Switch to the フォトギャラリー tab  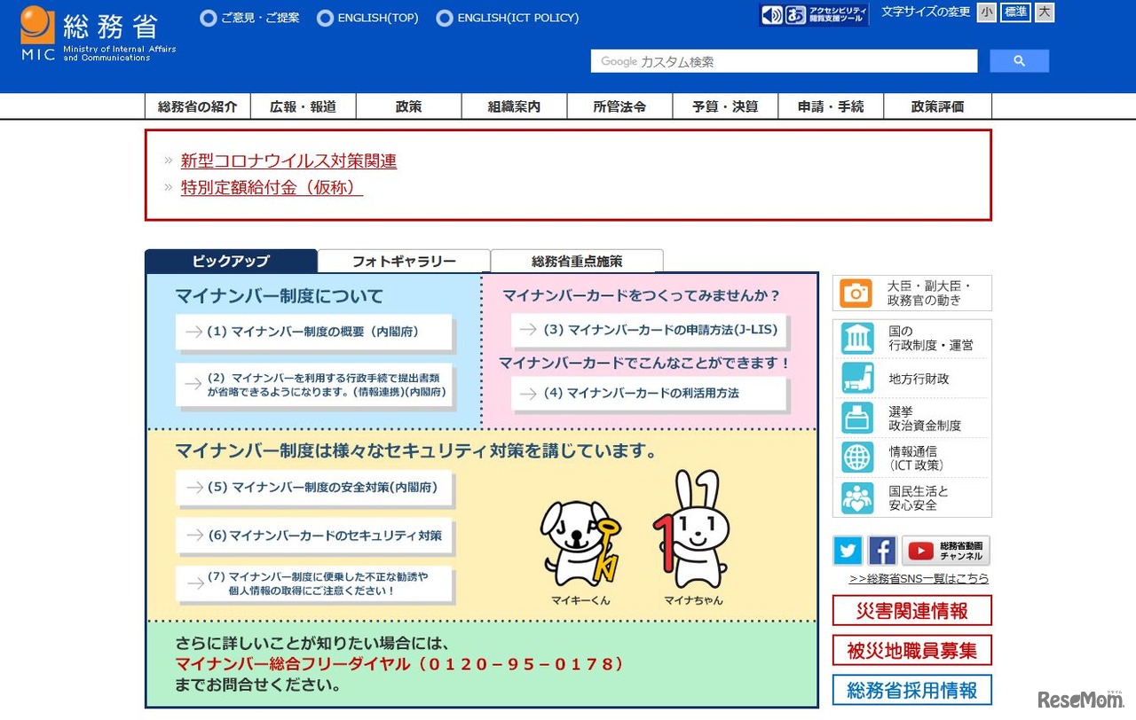pos(404,261)
